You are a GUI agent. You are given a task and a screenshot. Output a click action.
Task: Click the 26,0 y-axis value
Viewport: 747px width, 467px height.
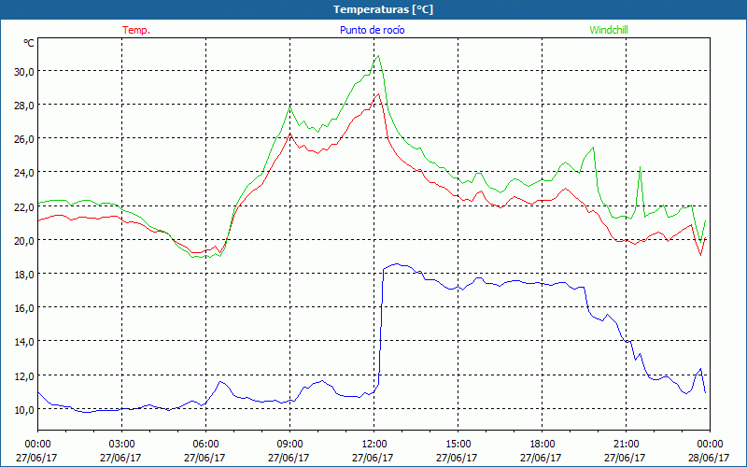click(x=23, y=139)
